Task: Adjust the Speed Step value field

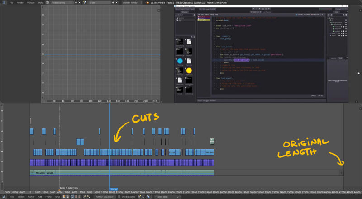Action: click(168, 197)
